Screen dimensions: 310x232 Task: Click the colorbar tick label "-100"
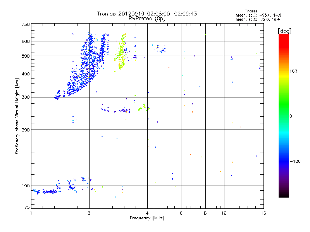(295, 161)
